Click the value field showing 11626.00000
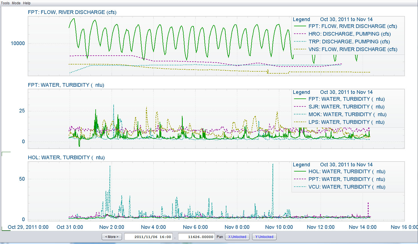418x244 pixels. [196, 237]
